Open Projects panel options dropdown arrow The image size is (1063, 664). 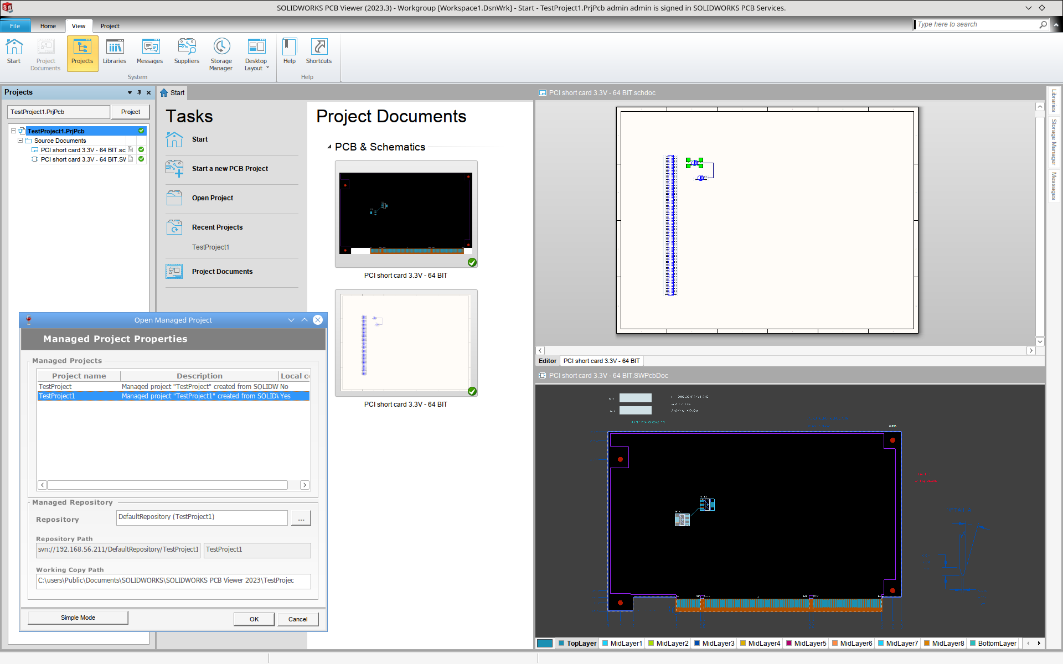tap(130, 92)
